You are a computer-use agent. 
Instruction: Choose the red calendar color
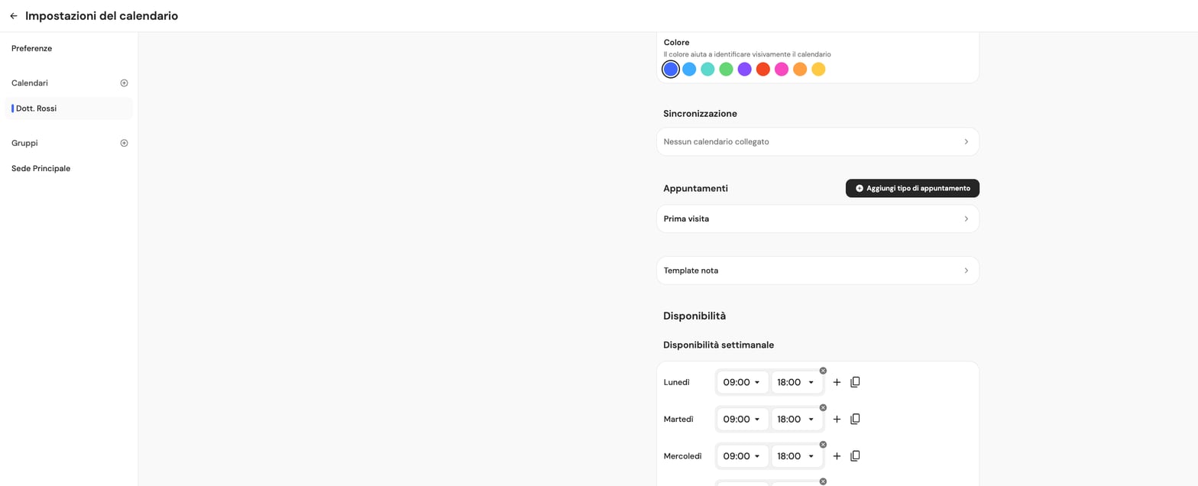[x=763, y=70]
